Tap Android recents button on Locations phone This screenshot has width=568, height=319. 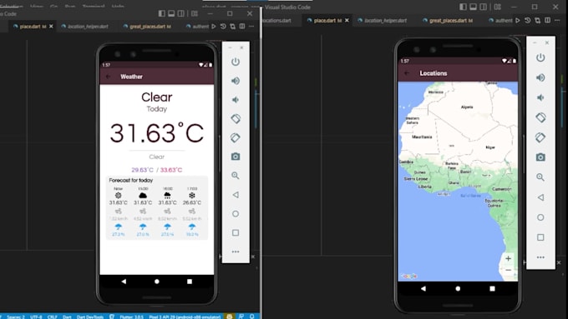coord(492,288)
